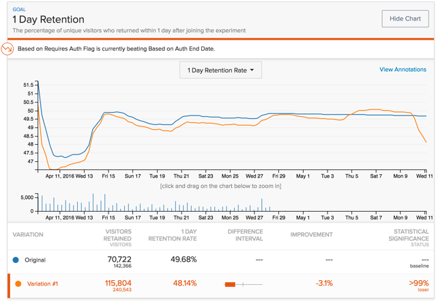Image resolution: width=436 pixels, height=302 pixels.
Task: Open the 1 Day Retention Rate dropdown
Action: click(x=220, y=70)
